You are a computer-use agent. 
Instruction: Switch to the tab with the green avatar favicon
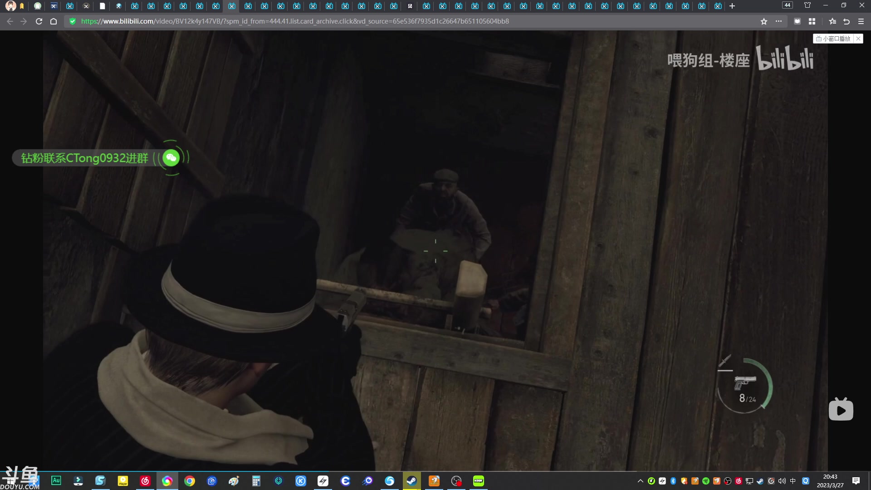tap(38, 6)
